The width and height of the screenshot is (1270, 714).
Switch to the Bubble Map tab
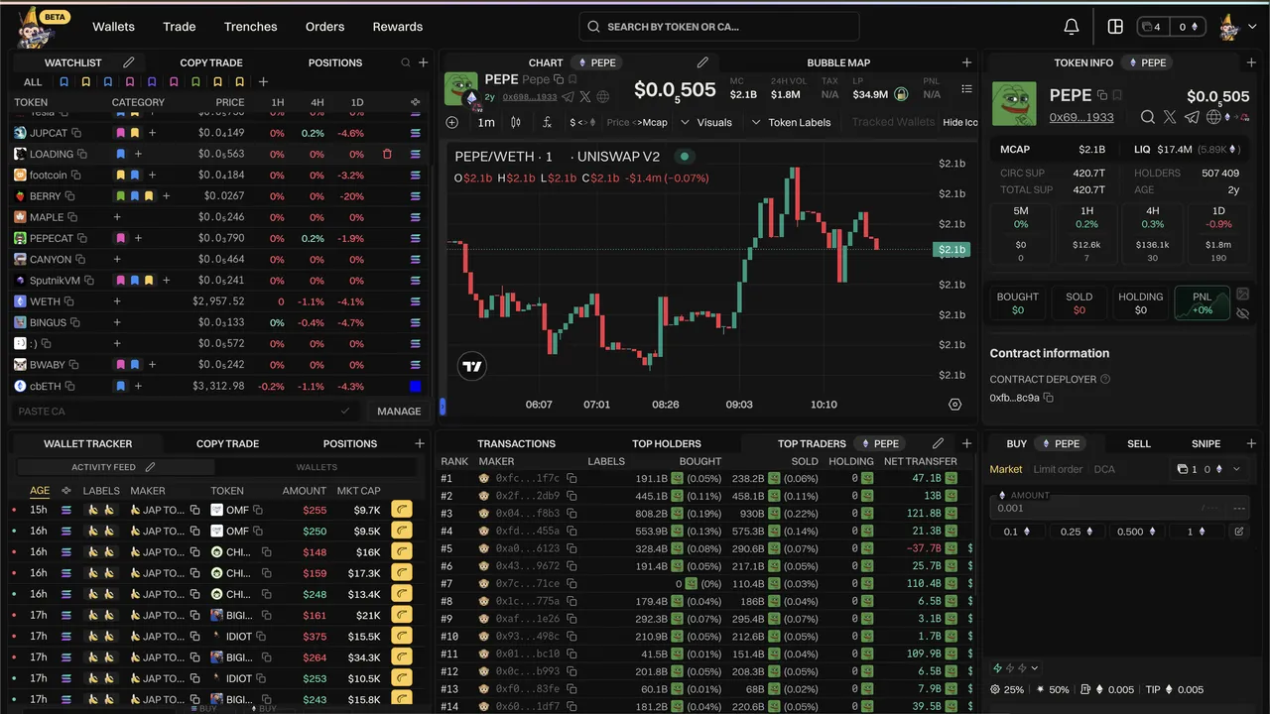[838, 62]
